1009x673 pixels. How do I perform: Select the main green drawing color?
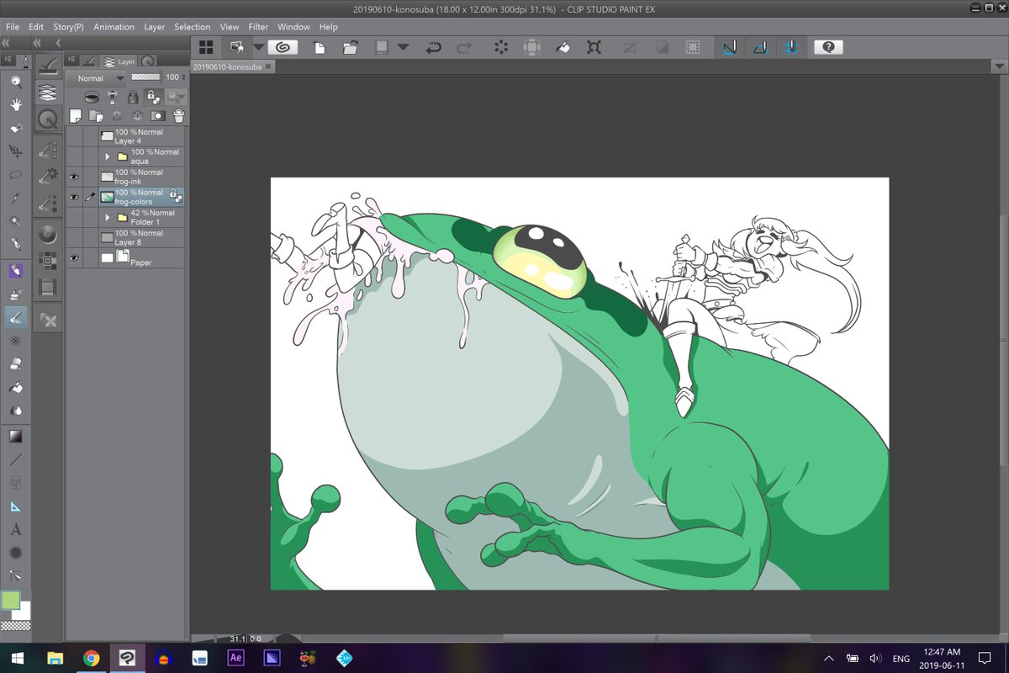10,600
